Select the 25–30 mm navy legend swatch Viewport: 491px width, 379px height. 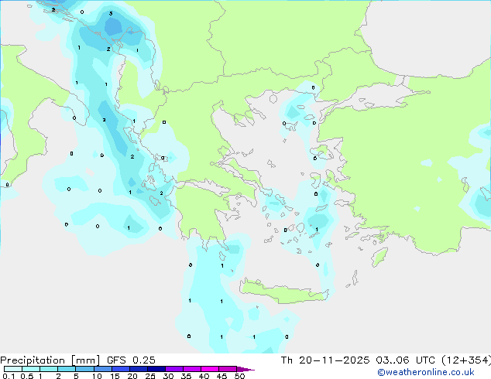click(156, 369)
